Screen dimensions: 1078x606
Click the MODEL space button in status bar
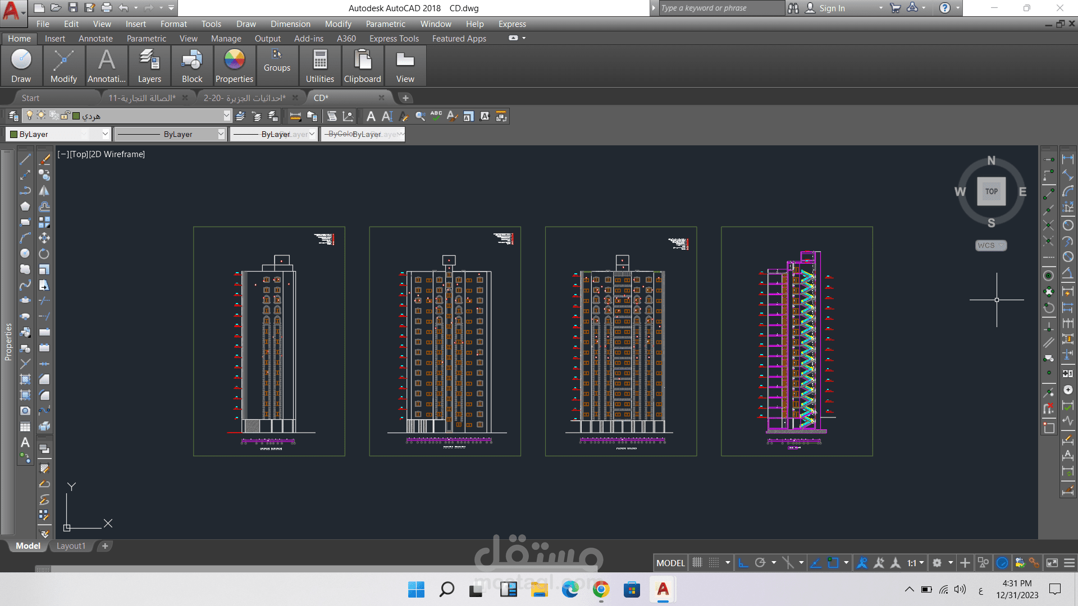[670, 563]
